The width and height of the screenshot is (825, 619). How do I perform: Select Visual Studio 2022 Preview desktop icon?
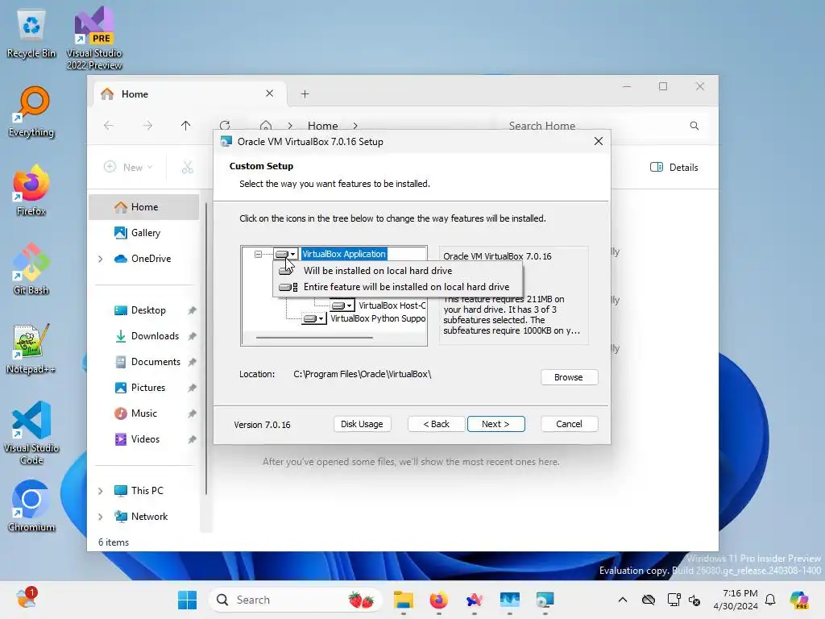94,39
